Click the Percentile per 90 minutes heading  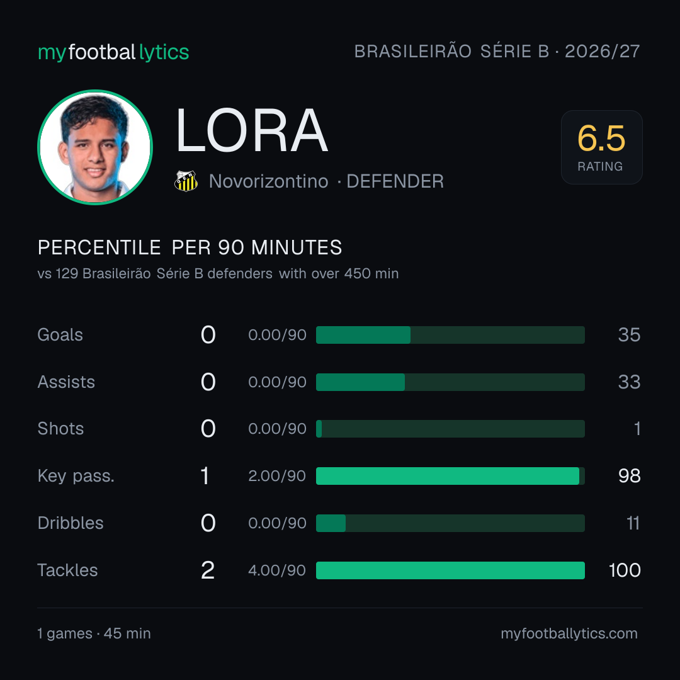(190, 247)
